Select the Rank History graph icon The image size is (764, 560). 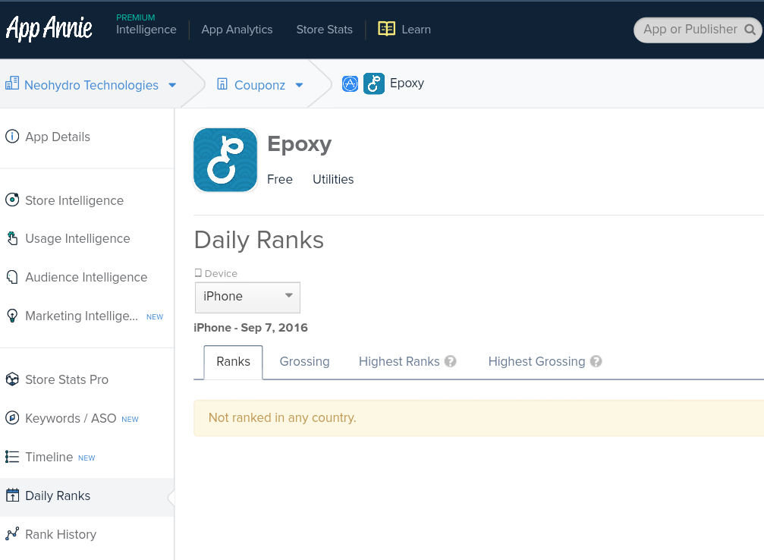[x=12, y=534]
